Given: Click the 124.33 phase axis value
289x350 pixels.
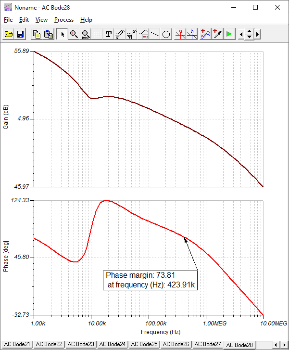Looking at the screenshot, I should [x=20, y=200].
